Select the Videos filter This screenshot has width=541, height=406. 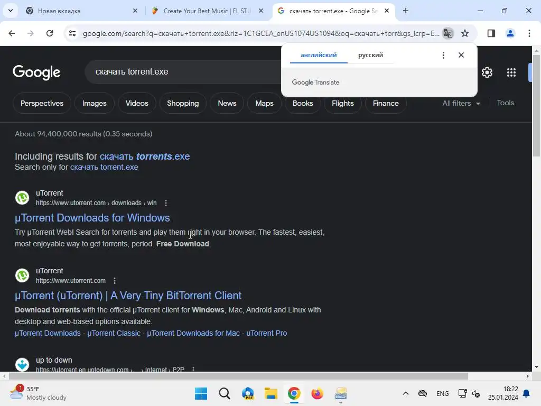[137, 103]
